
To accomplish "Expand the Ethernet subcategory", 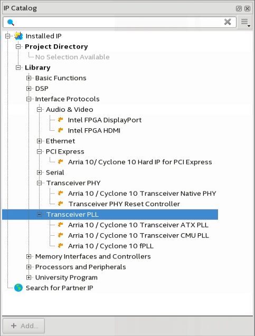I will (39, 141).
